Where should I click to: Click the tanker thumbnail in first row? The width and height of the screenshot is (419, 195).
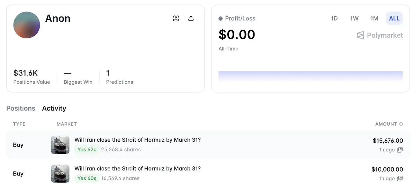(x=60, y=145)
